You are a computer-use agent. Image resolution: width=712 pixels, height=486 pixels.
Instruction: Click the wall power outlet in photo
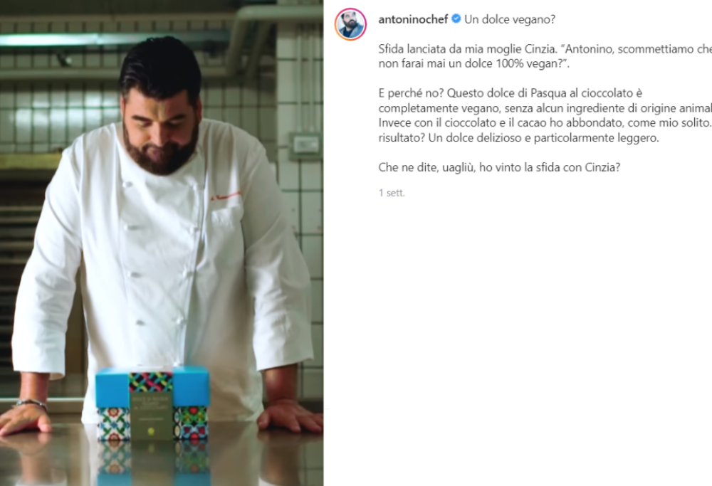pos(305,144)
